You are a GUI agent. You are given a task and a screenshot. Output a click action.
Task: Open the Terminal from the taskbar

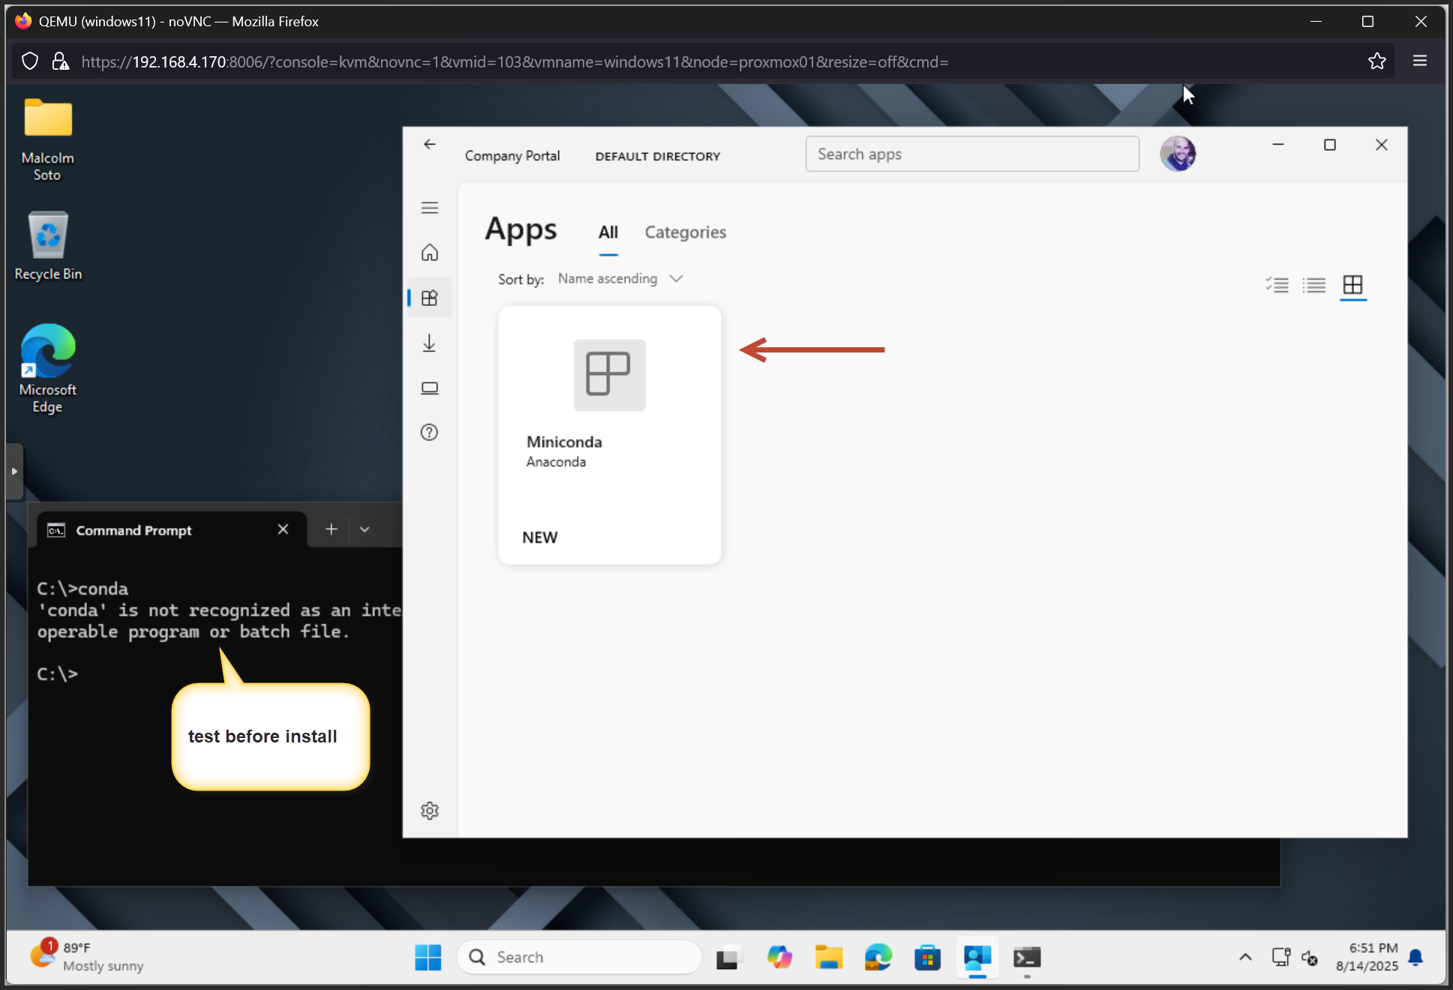(x=1026, y=958)
